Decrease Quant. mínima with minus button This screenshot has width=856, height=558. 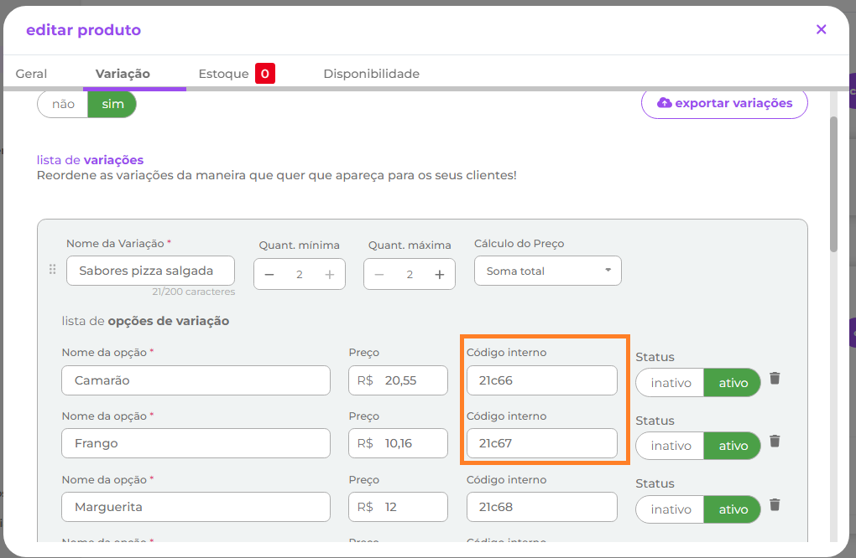coord(269,275)
